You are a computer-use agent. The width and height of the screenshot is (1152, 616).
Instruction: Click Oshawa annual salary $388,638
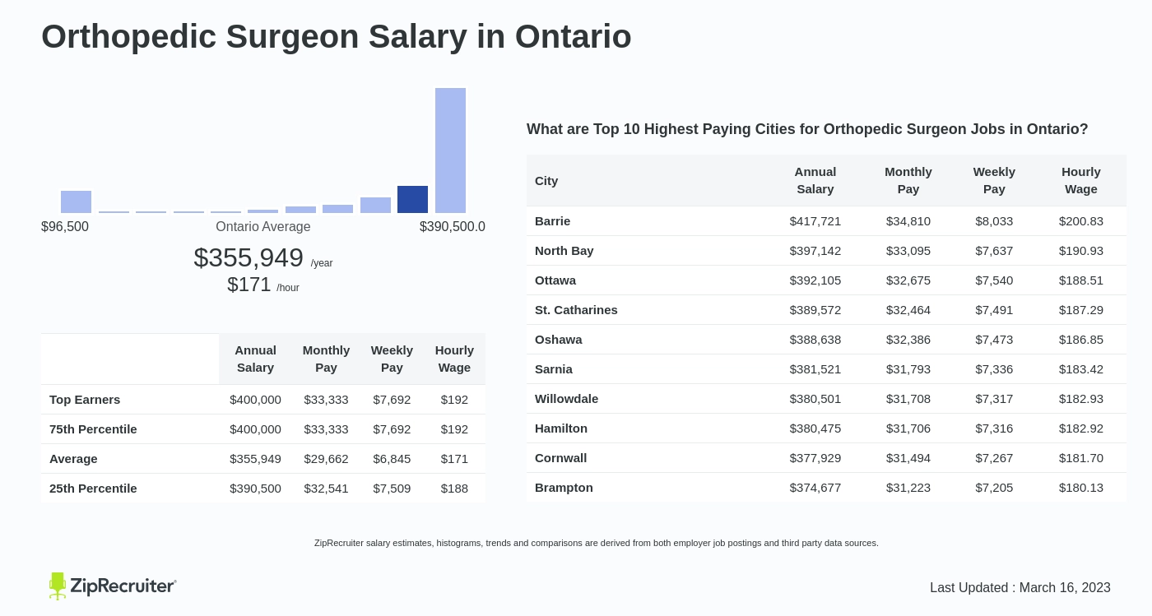pos(815,339)
